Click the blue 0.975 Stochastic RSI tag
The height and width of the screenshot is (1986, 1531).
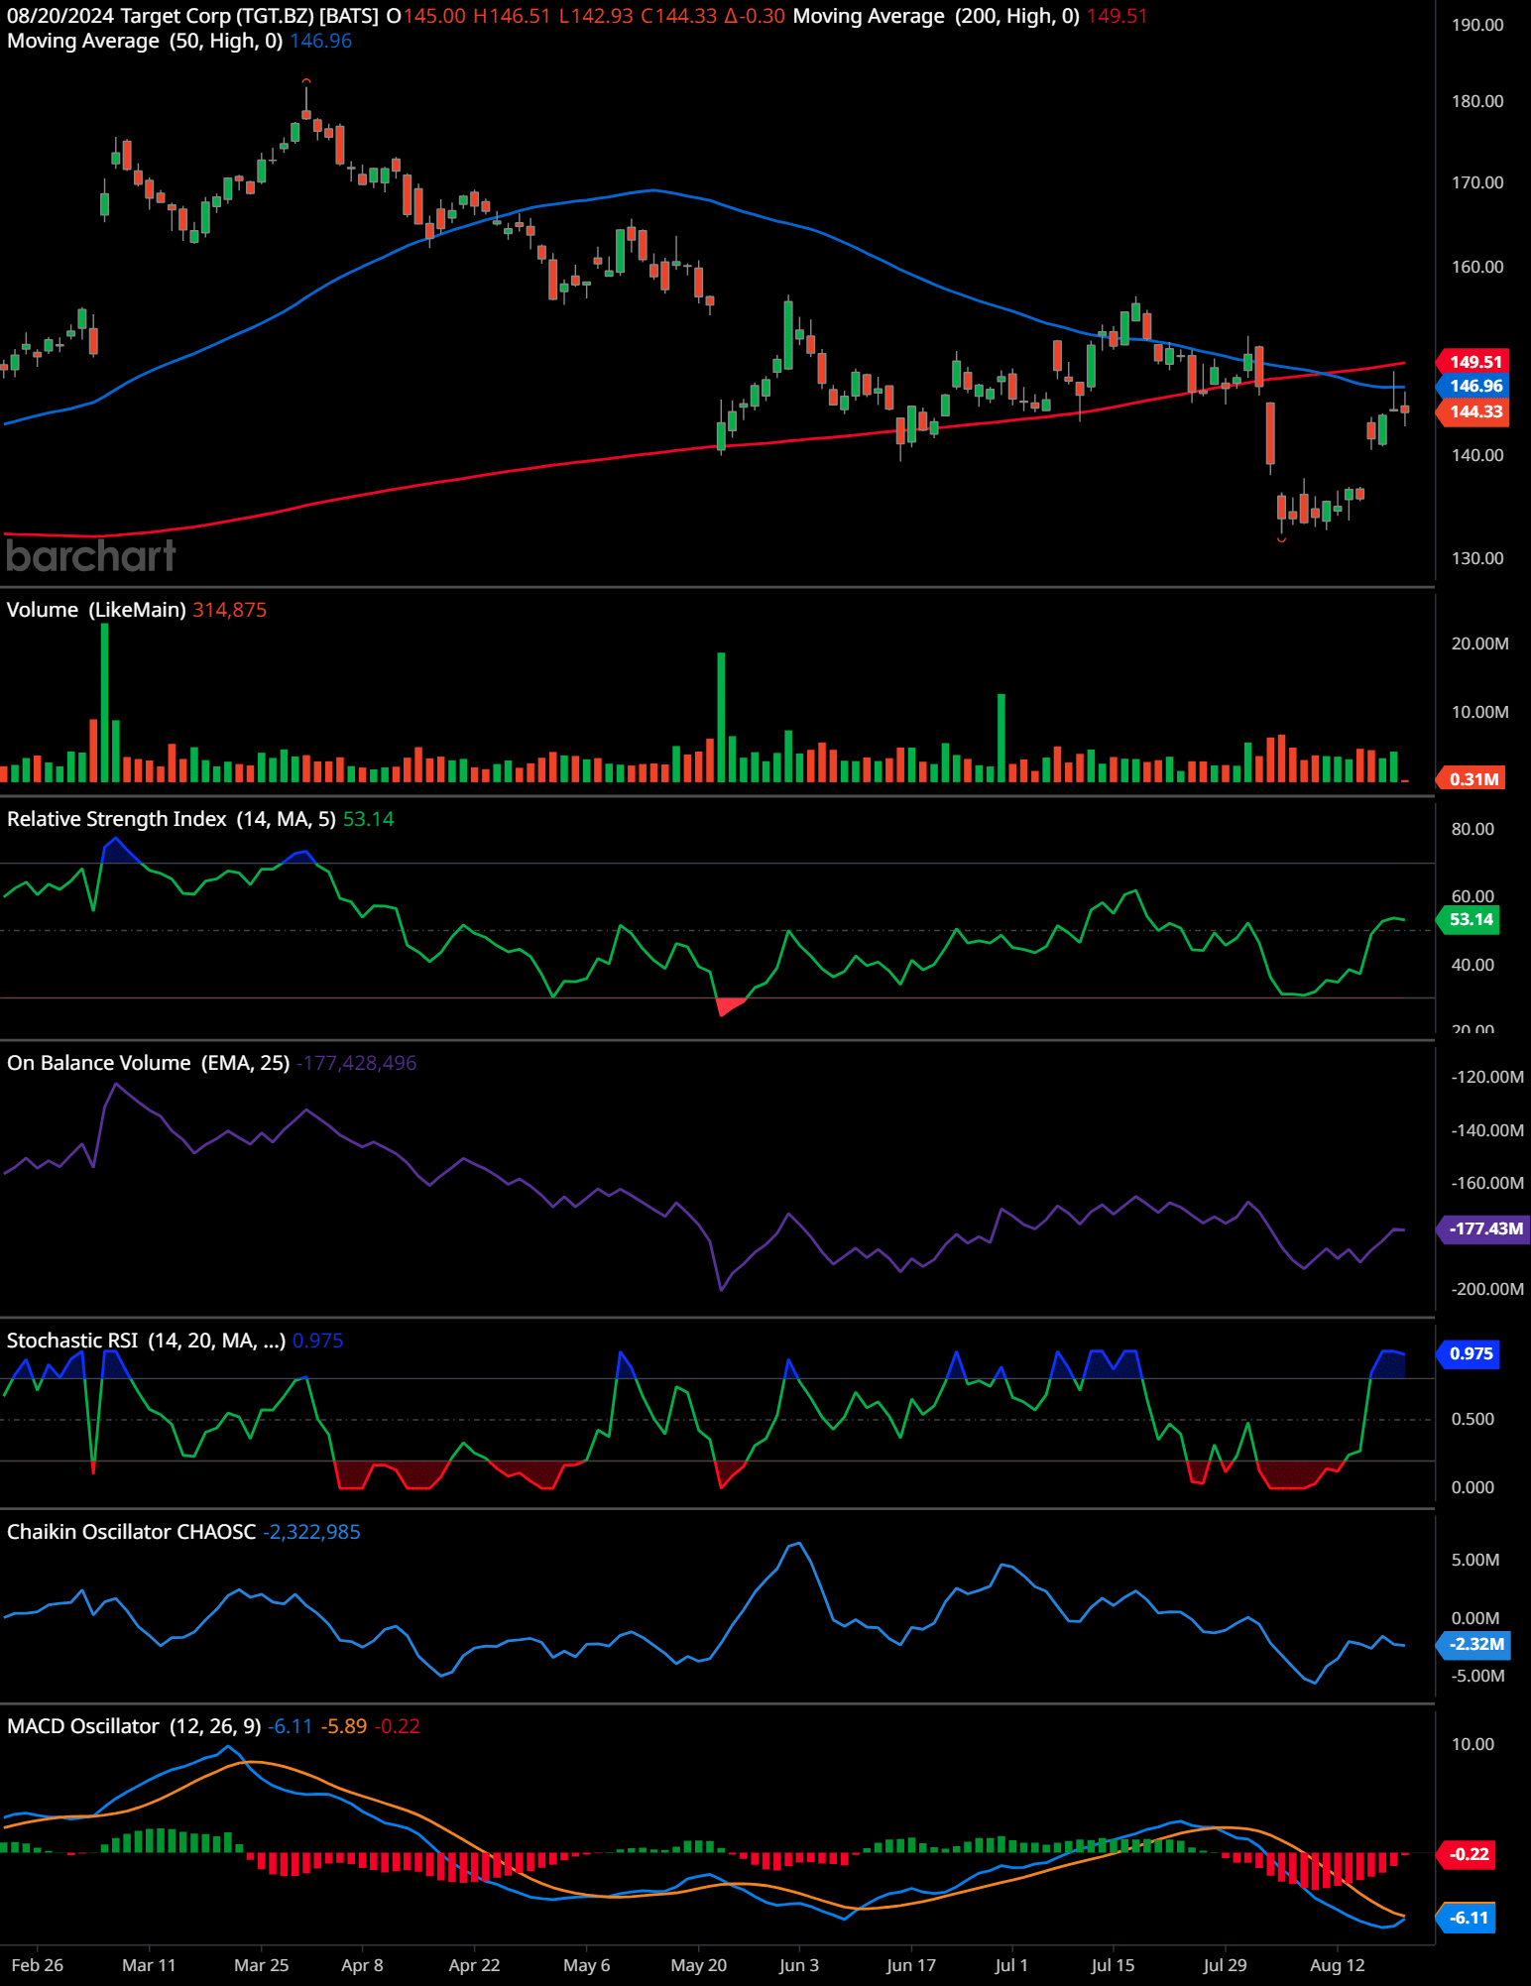[1470, 1353]
